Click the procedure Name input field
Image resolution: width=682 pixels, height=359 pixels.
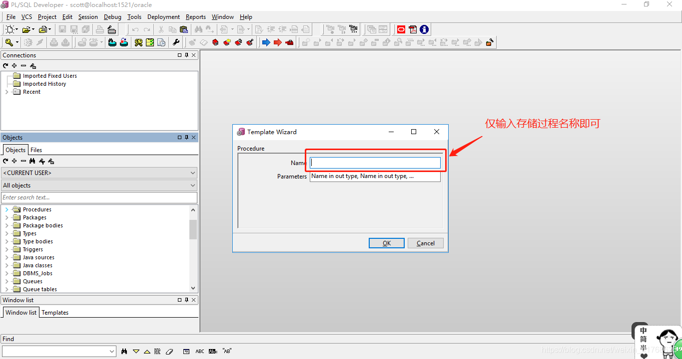click(x=375, y=163)
